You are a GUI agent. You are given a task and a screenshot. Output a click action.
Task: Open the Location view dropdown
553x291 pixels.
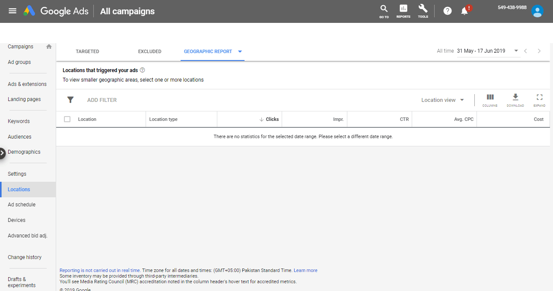(443, 100)
